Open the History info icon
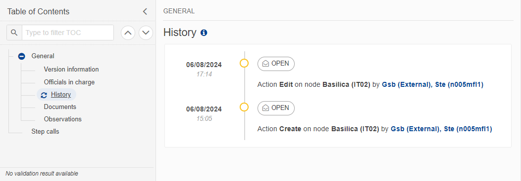The height and width of the screenshot is (181, 521). (204, 33)
